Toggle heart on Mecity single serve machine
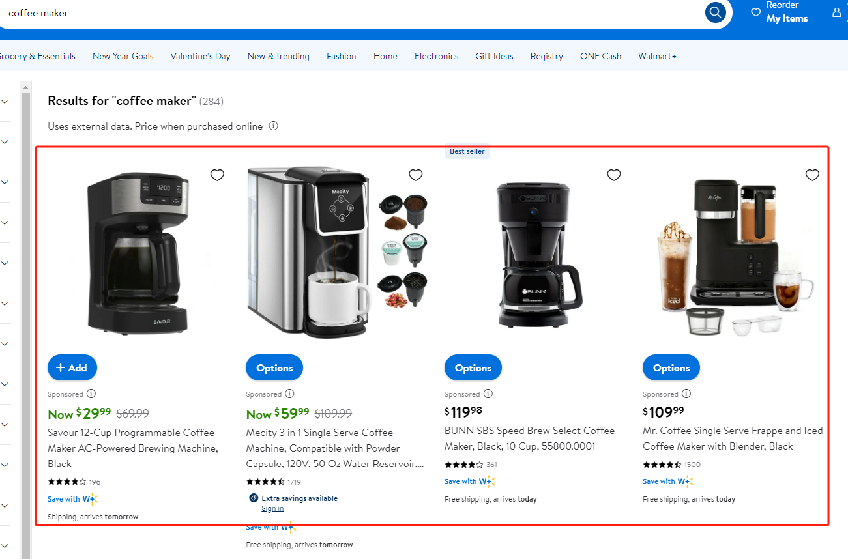 pos(415,175)
